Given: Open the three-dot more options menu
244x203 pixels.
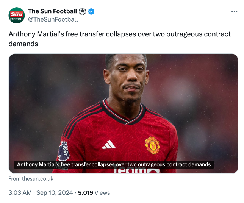Looking at the screenshot, I should coord(234,11).
